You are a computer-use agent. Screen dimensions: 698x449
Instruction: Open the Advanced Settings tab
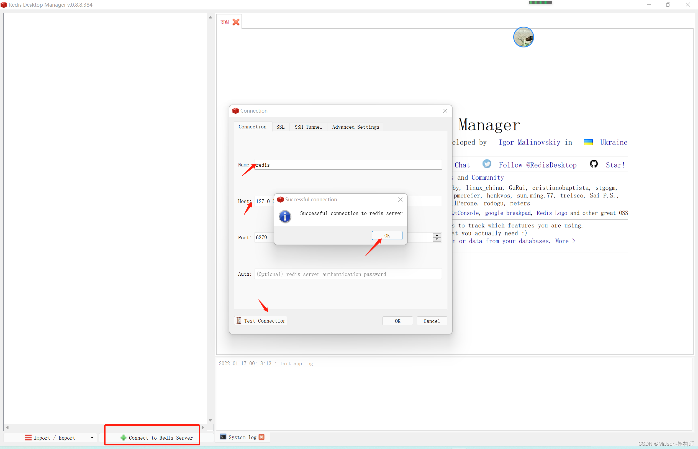356,127
